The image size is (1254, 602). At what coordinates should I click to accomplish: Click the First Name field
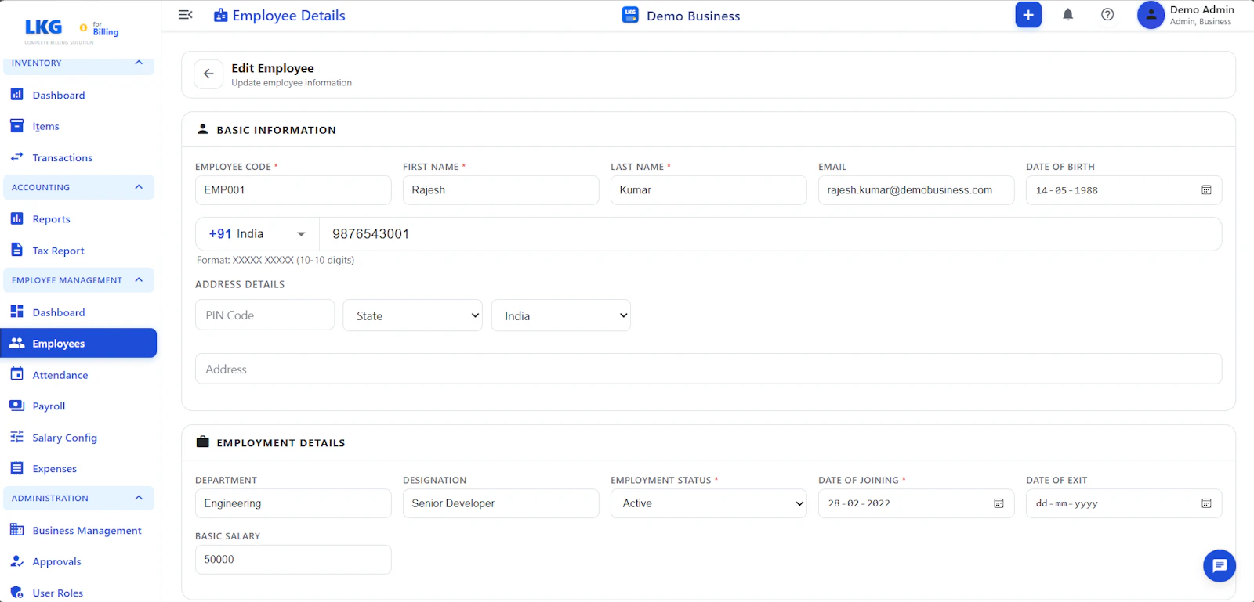[x=501, y=190]
